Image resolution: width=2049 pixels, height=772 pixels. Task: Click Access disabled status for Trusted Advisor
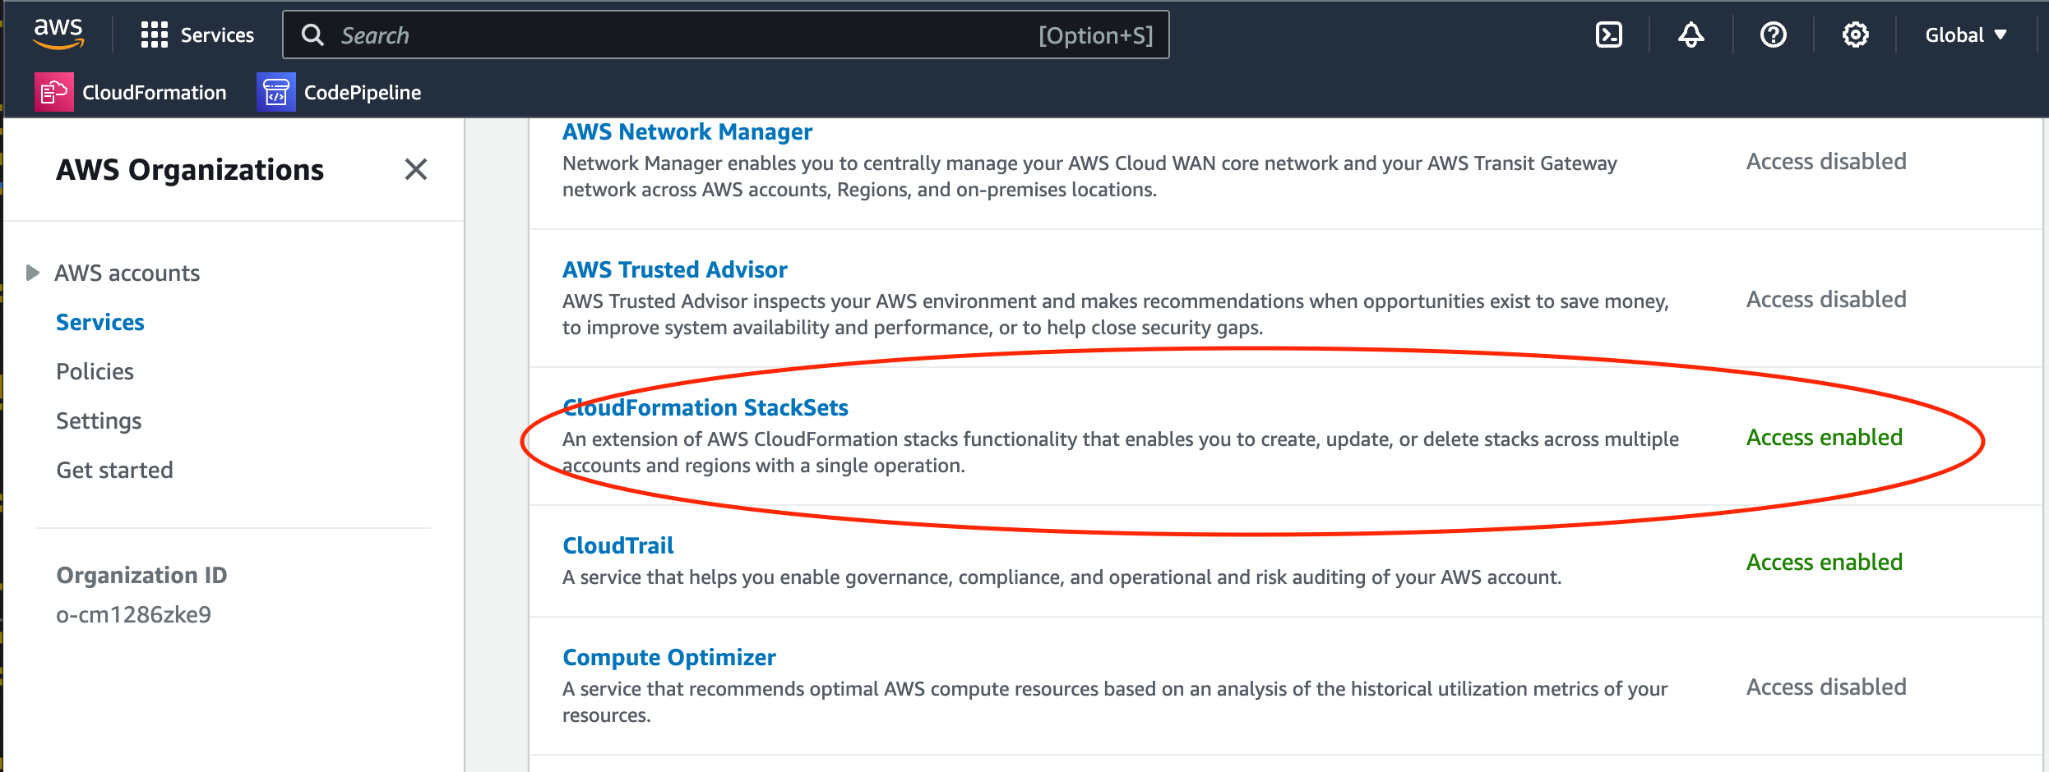pyautogui.click(x=1826, y=299)
